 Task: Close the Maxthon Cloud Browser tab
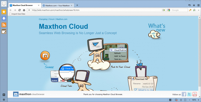click(x=39, y=5)
